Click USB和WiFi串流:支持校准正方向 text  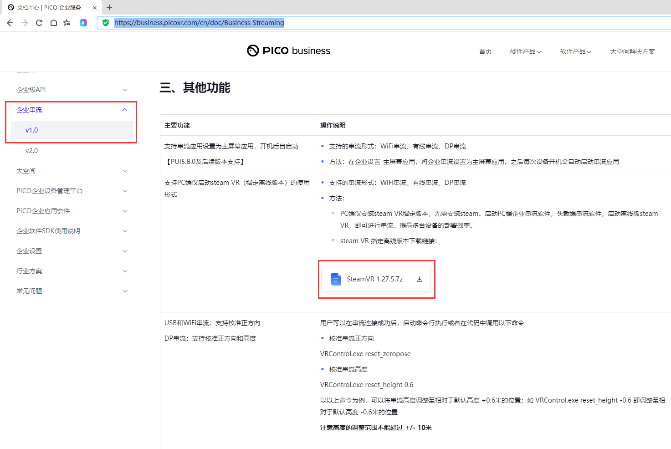(x=212, y=323)
